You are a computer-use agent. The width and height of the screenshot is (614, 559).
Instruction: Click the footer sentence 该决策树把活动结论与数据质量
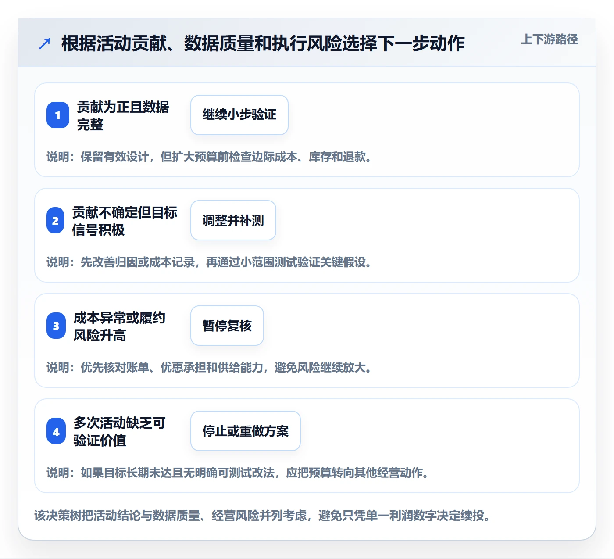(262, 516)
